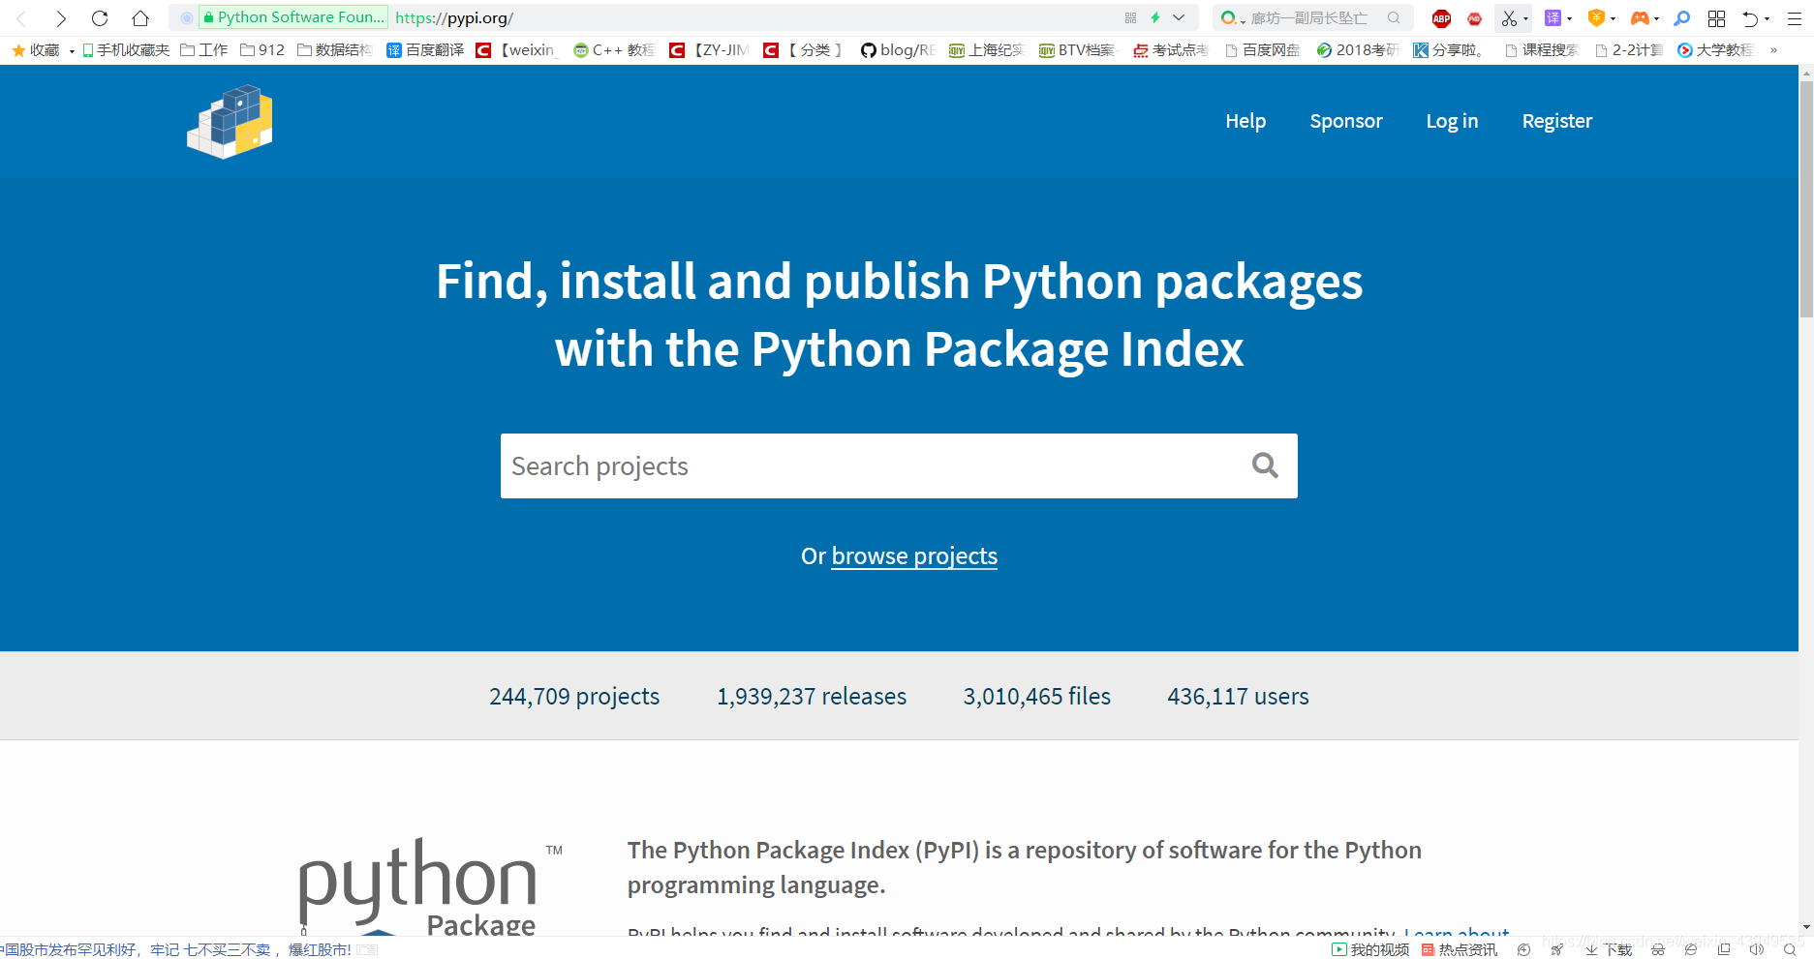The image size is (1814, 959).
Task: Click the 436,117 users statistic
Action: (1238, 697)
